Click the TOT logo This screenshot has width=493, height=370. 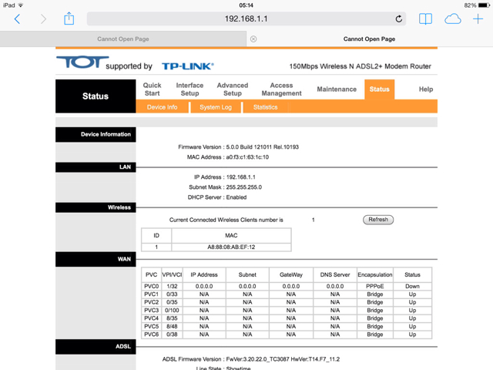(82, 62)
